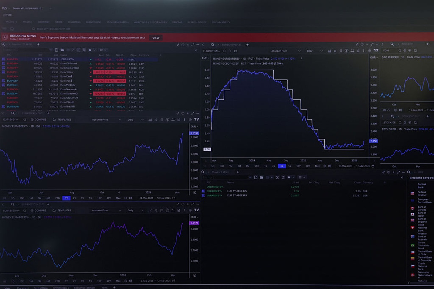This screenshot has width=434, height=289.
Task: Click TEMPLATES in the EURAB6E4Y chart toolbar
Action: coord(62,120)
